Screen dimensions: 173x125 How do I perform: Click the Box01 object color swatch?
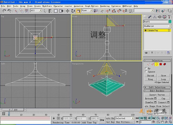170,22
